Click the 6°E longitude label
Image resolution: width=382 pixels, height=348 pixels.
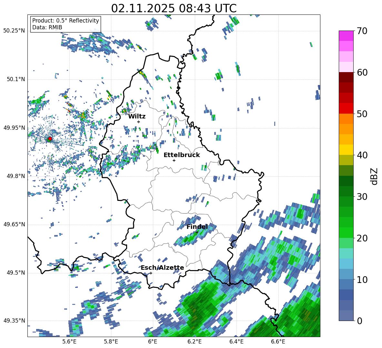coord(153,342)
